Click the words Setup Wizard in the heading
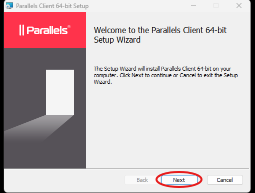255x193 pixels. point(117,40)
